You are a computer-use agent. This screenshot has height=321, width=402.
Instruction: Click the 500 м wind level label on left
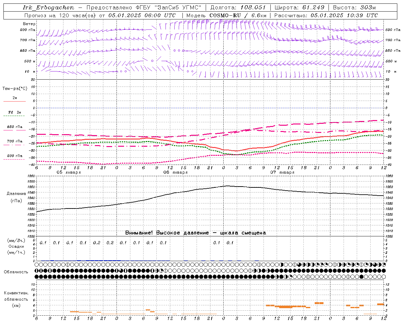tap(30, 61)
